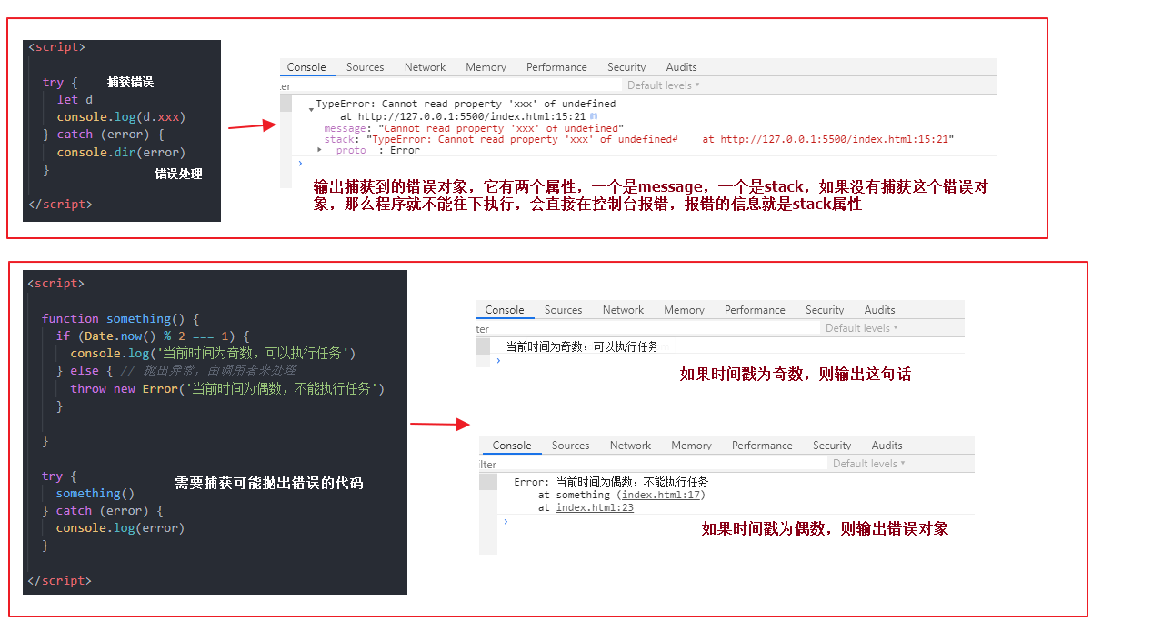
Task: Click the stack property line in the TypeError output
Action: 638,140
